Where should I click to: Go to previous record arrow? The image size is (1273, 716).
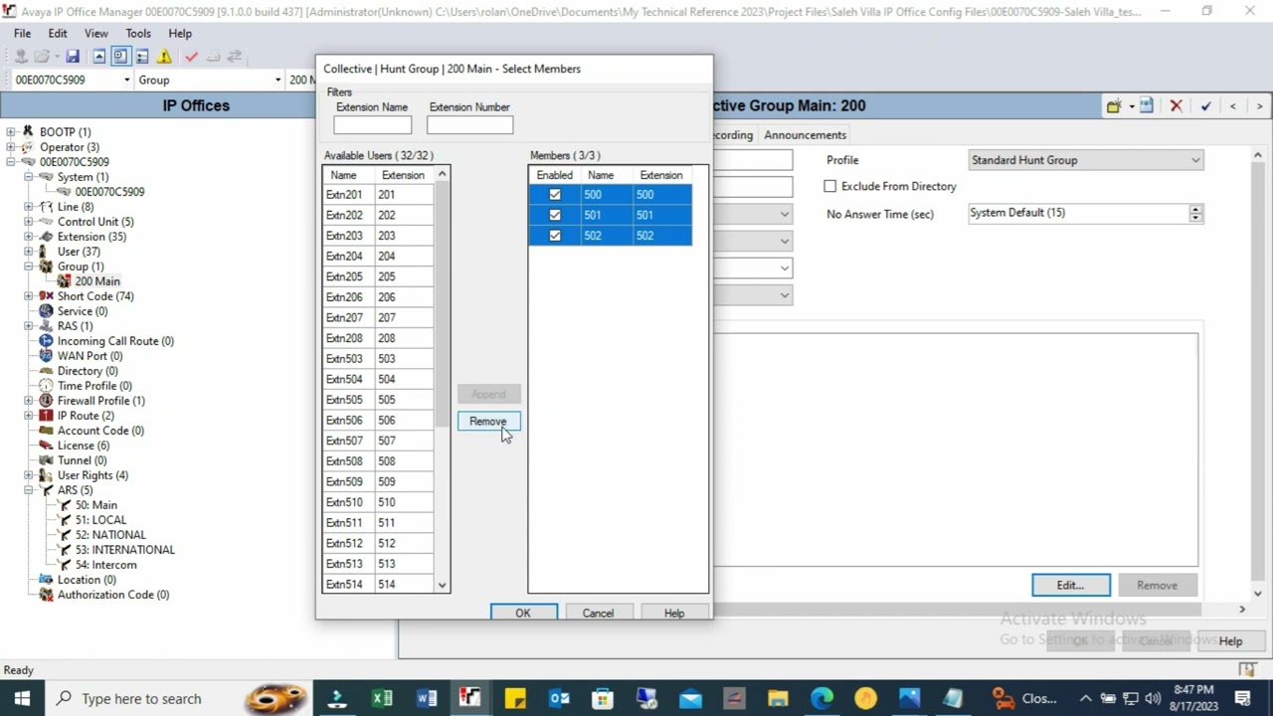(1233, 106)
